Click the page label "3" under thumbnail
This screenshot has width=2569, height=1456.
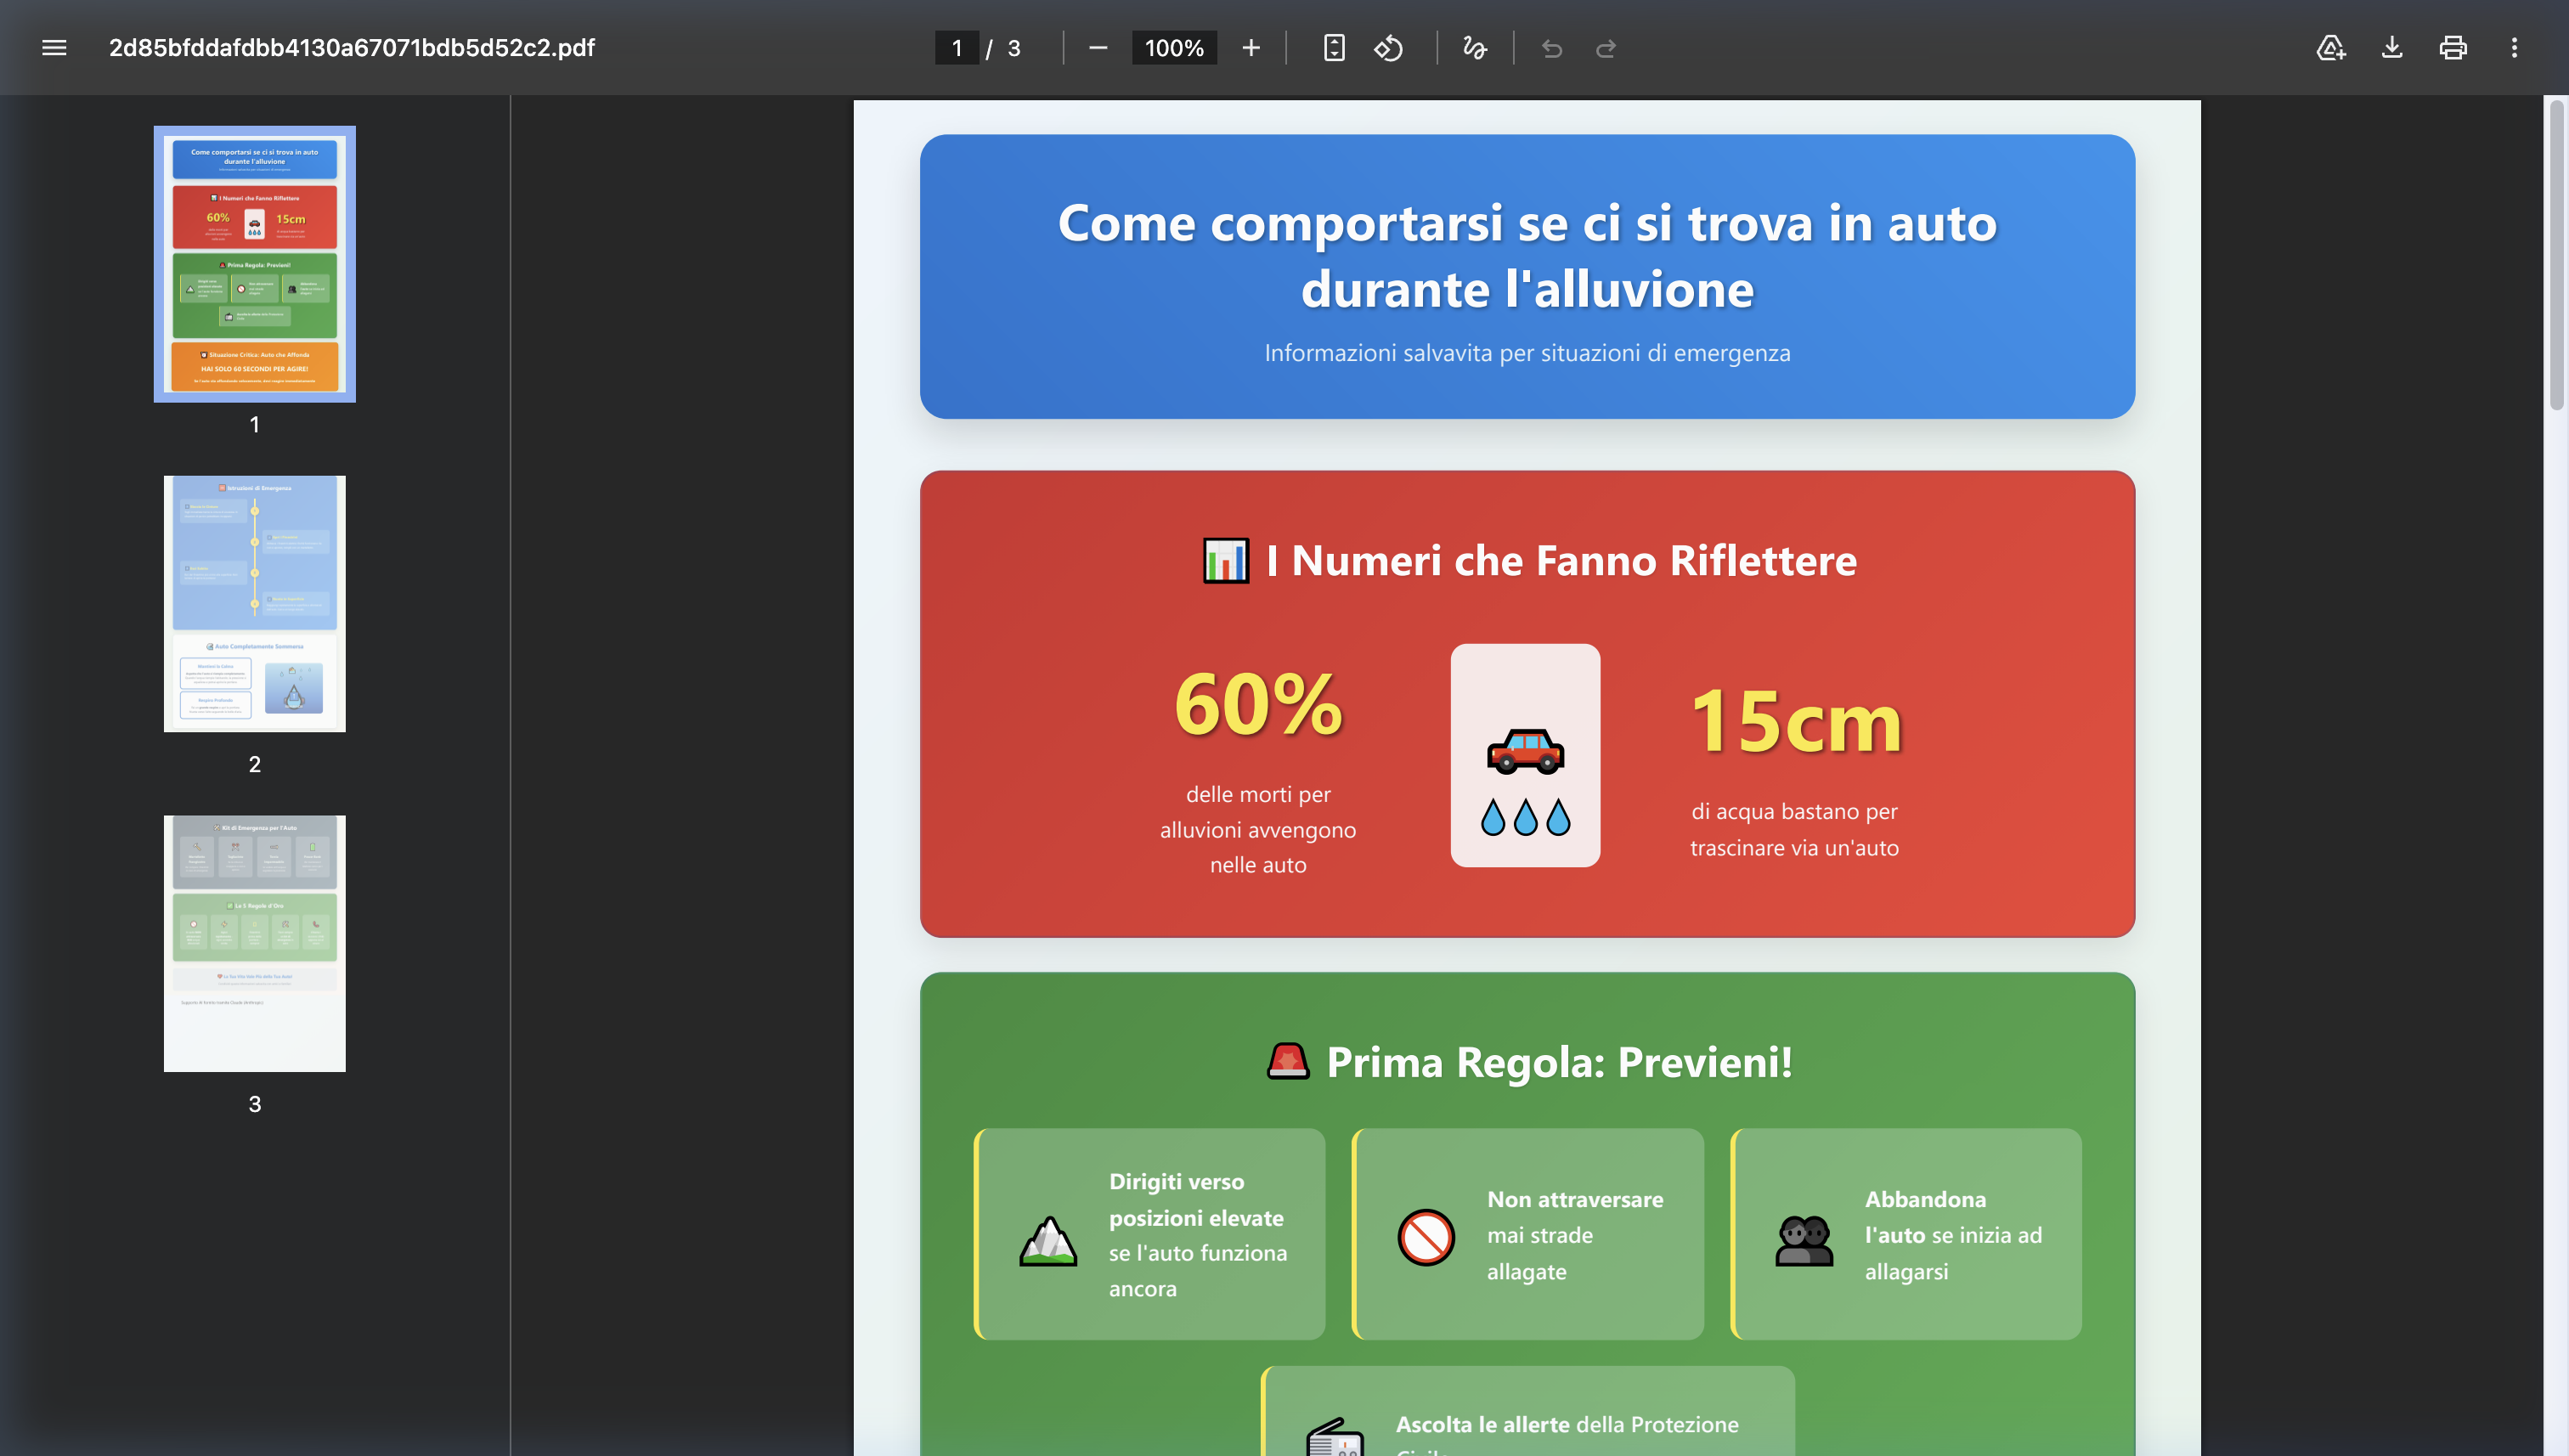click(x=254, y=1104)
